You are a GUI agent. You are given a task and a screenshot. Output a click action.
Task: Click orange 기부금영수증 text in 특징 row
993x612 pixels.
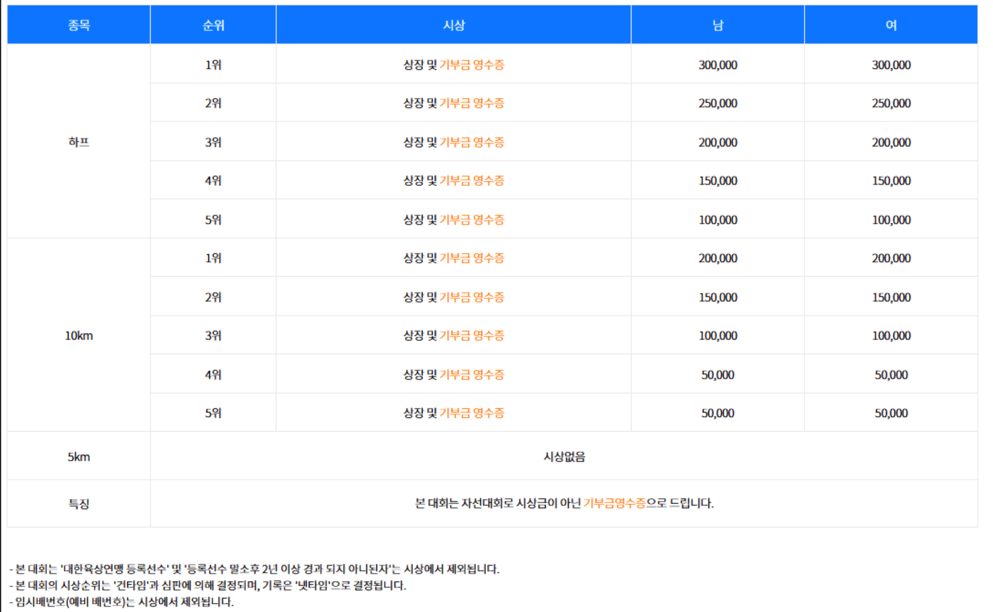[x=614, y=503]
